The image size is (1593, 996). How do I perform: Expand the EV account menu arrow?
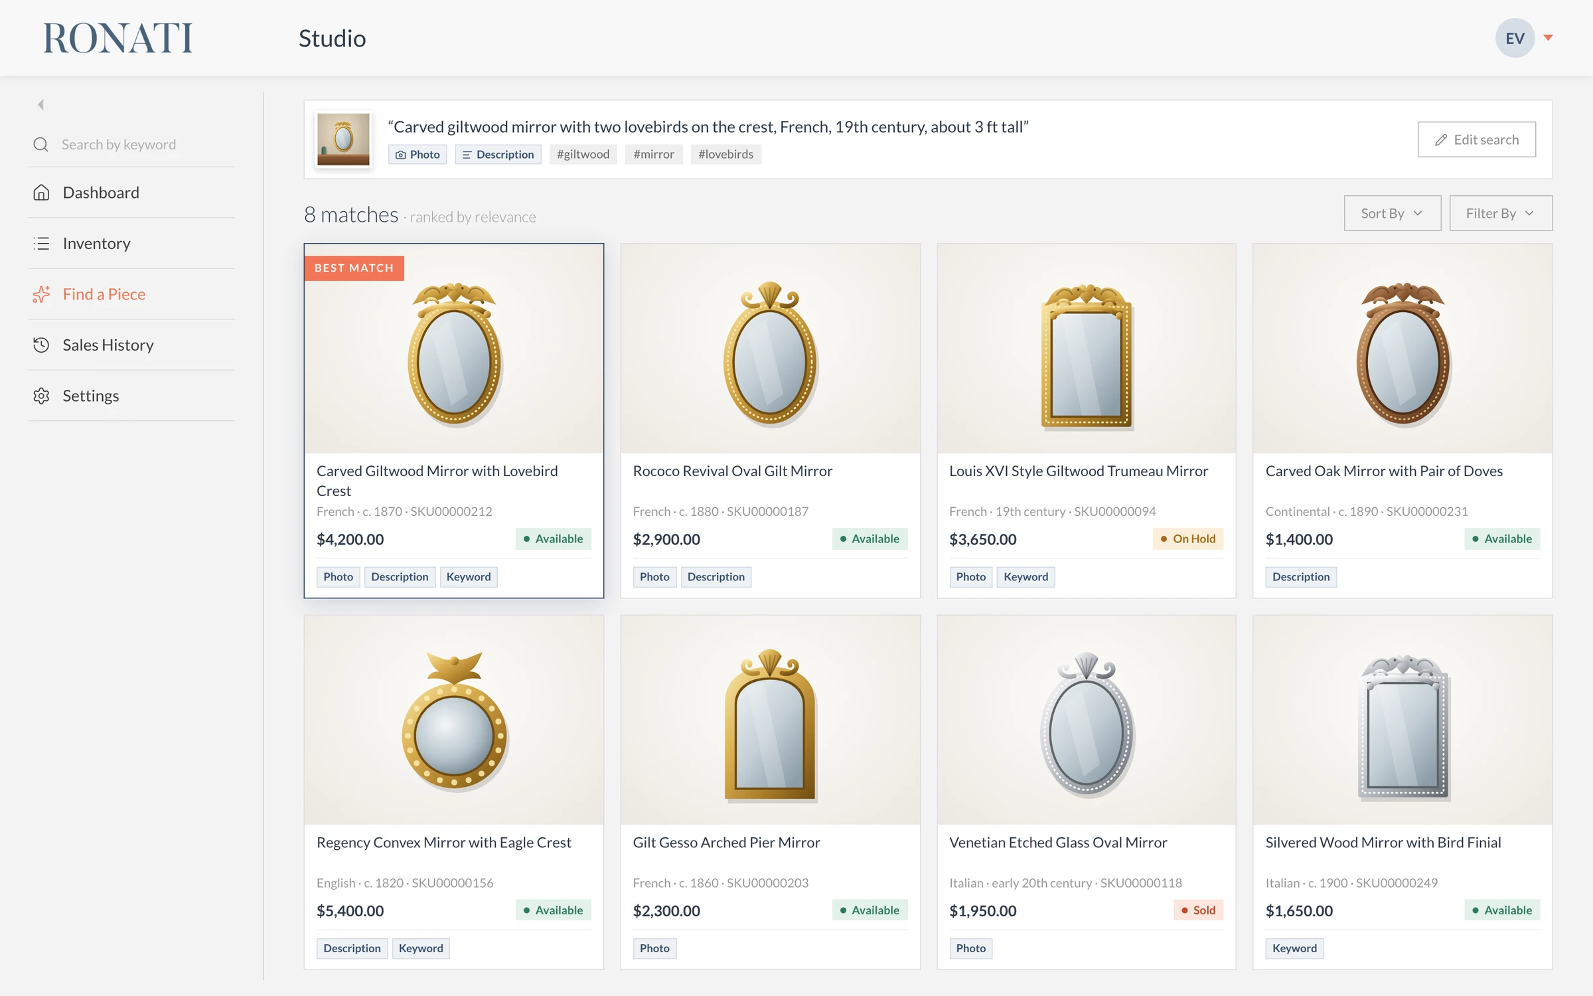pos(1548,38)
